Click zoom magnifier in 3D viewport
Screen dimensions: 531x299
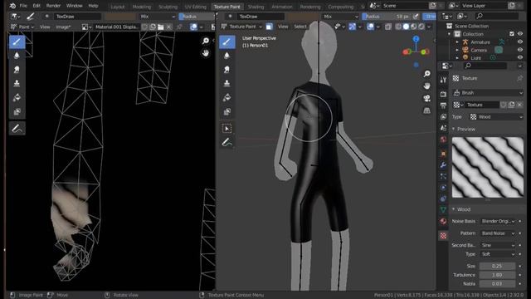427,74
